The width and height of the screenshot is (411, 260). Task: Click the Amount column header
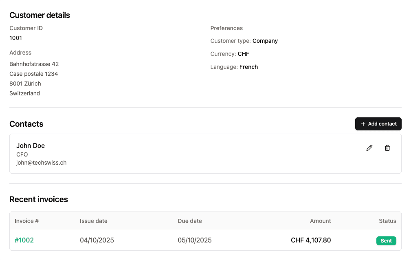[x=320, y=221]
